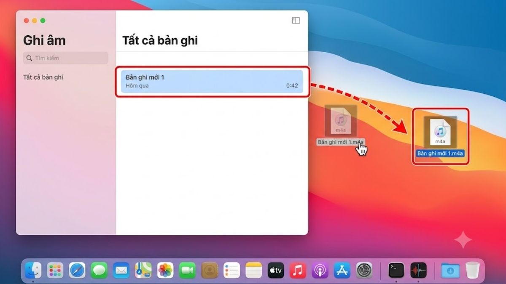Open Mail app in the Dock
This screenshot has width=506, height=284.
[x=121, y=270]
